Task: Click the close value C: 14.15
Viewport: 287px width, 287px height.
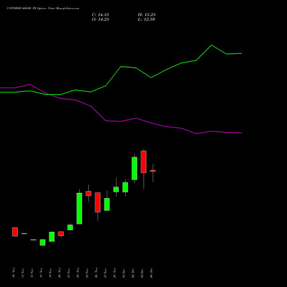Action: (x=100, y=15)
